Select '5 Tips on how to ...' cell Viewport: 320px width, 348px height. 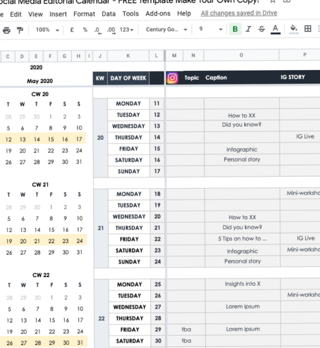[x=242, y=238]
